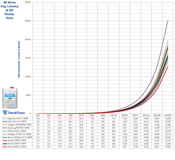This screenshot has width=175, height=160.
Task: Click the Kioxia CM9-R QD16 value 54.0
Action: 81,147
